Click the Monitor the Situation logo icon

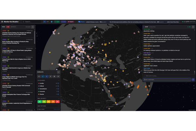pyautogui.click(x=2, y=22)
